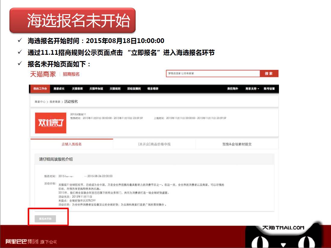This screenshot has width=331, height=248.
Task: Click the 活动当天: 2015年11月11日 line
Action: tap(75, 197)
